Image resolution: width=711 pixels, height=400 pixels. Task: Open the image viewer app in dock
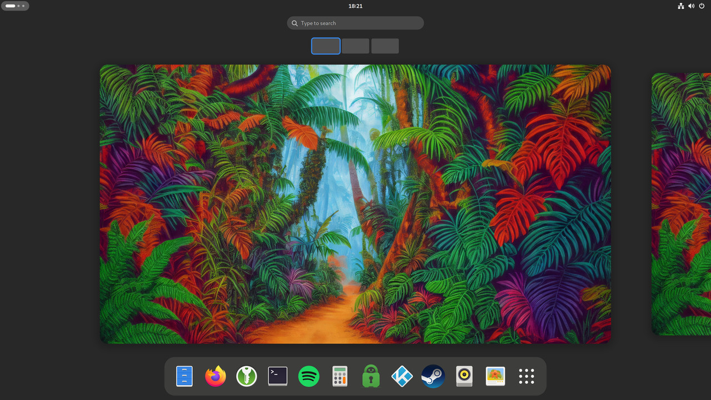pyautogui.click(x=495, y=376)
